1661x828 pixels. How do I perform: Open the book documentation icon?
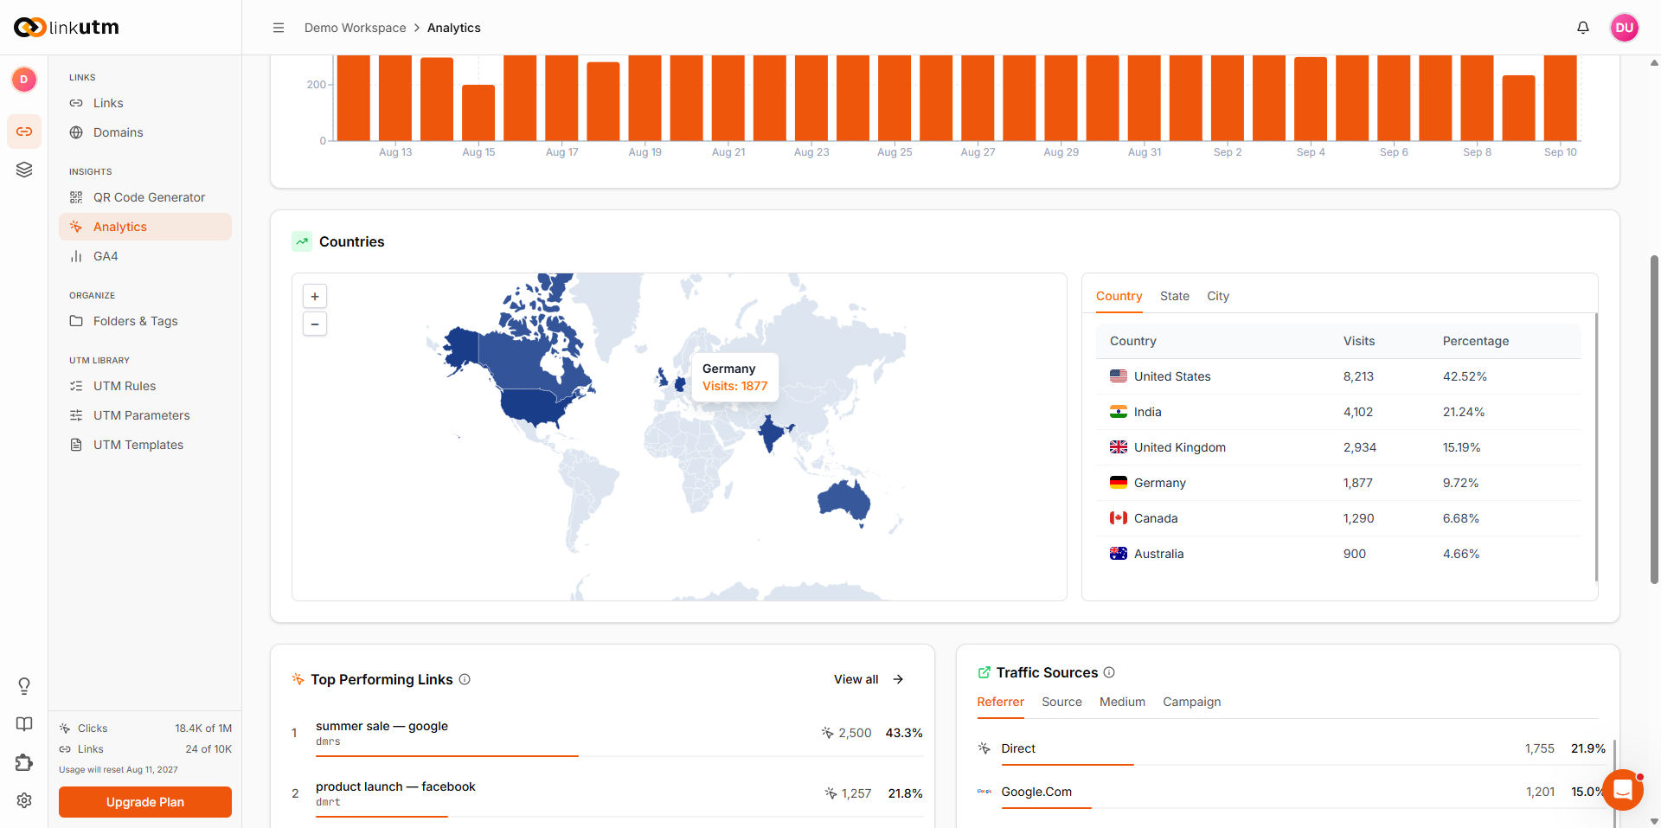click(24, 724)
